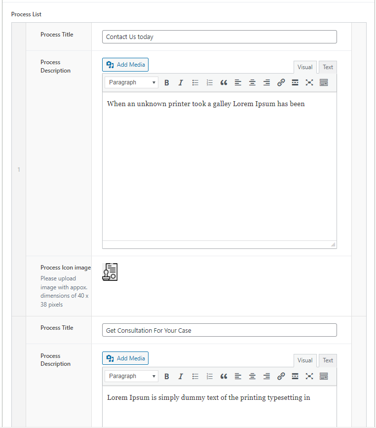Screen dimensions: 376x428
Task: Open Paragraph format dropdown in first editor
Action: click(x=132, y=82)
